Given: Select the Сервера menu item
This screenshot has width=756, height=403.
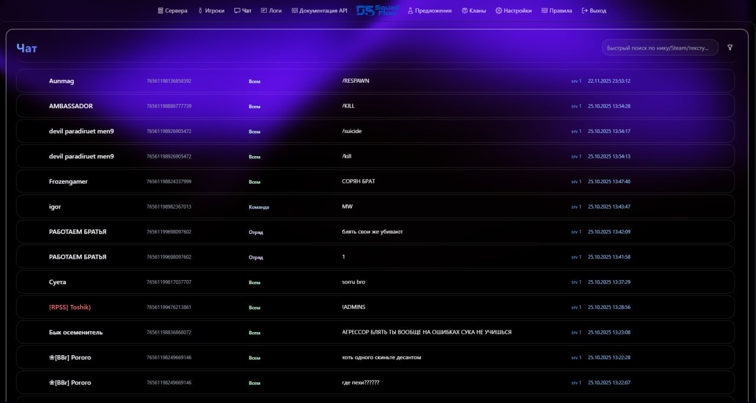Looking at the screenshot, I should tap(174, 10).
